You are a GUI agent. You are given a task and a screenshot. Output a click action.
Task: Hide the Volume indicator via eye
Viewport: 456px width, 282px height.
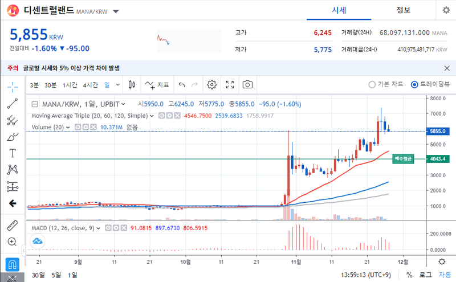(x=78, y=127)
